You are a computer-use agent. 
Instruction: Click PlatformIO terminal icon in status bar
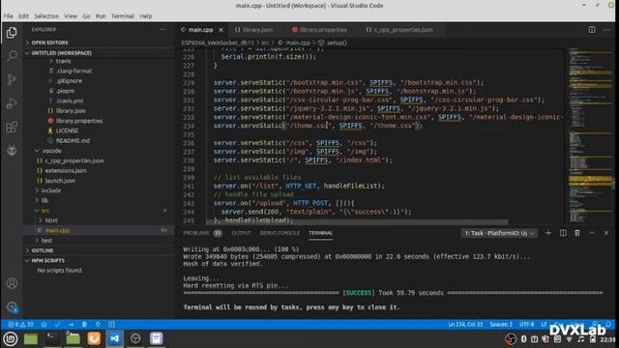point(112,325)
